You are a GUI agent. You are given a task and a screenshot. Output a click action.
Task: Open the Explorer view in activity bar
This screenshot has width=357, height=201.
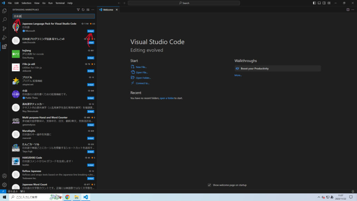[4, 11]
